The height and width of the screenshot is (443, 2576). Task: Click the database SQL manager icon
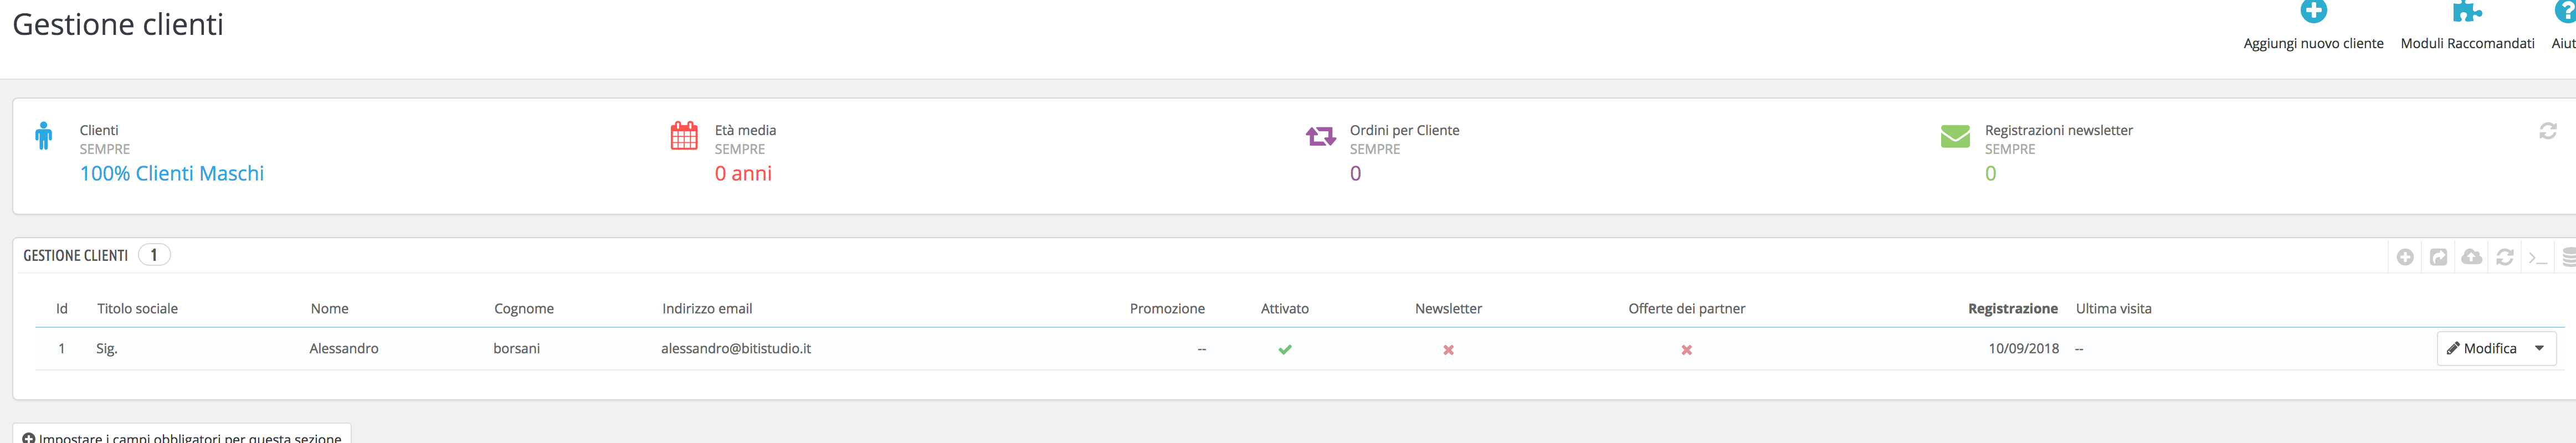(2568, 257)
